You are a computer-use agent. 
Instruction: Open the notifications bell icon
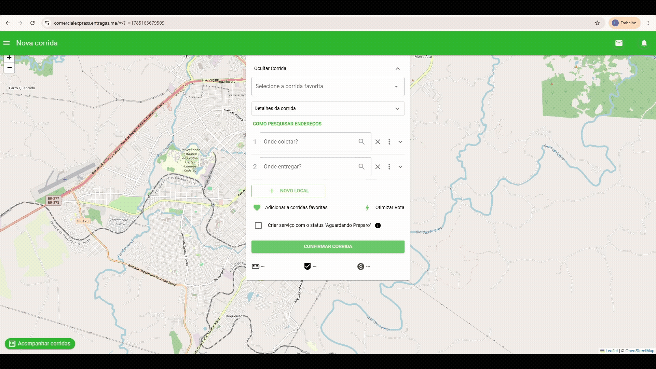click(644, 43)
